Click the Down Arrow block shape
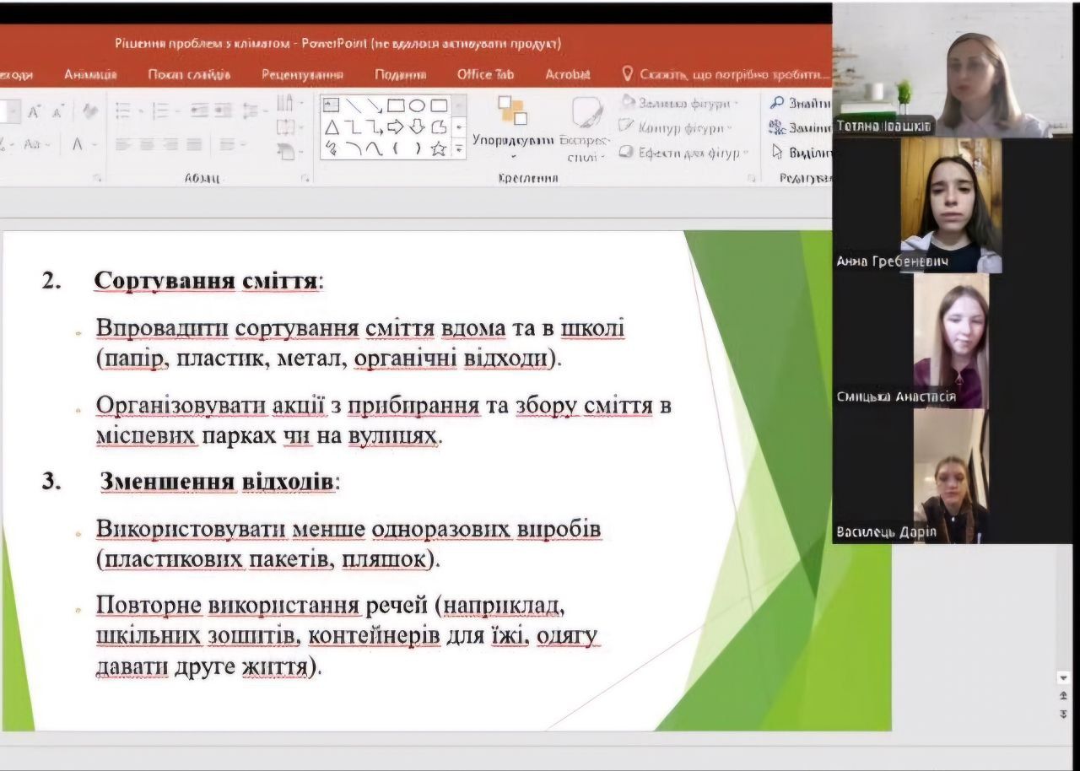Screen dimensions: 1080x771 [x=417, y=127]
